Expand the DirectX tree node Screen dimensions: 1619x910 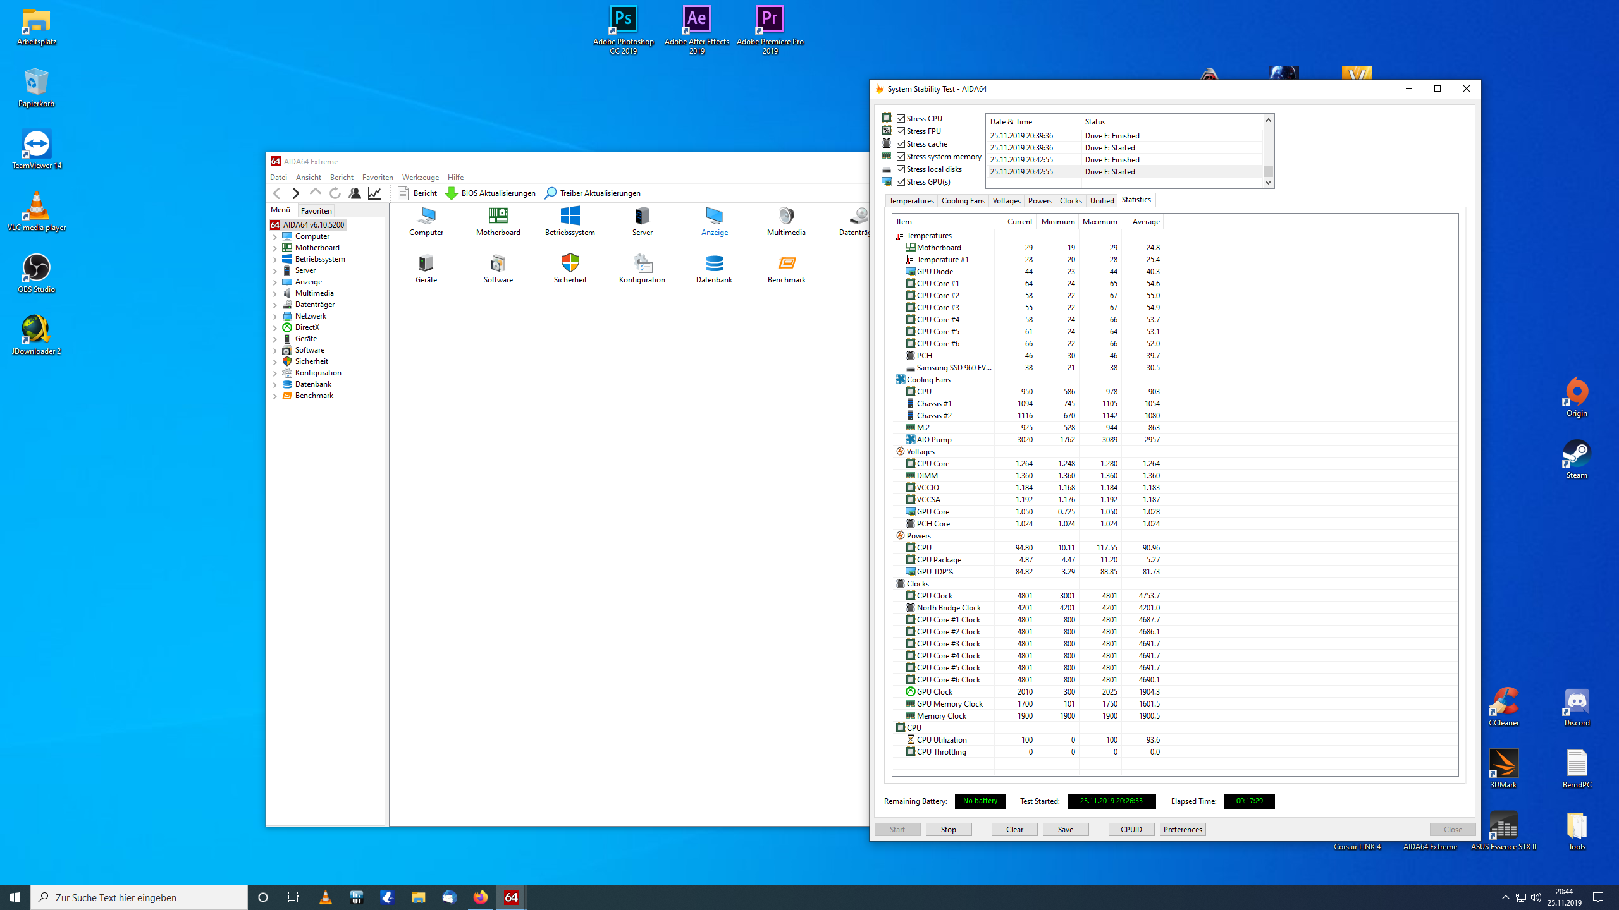click(x=275, y=328)
